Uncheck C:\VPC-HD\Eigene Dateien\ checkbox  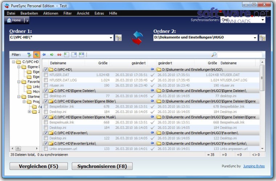pyautogui.click(x=46, y=90)
